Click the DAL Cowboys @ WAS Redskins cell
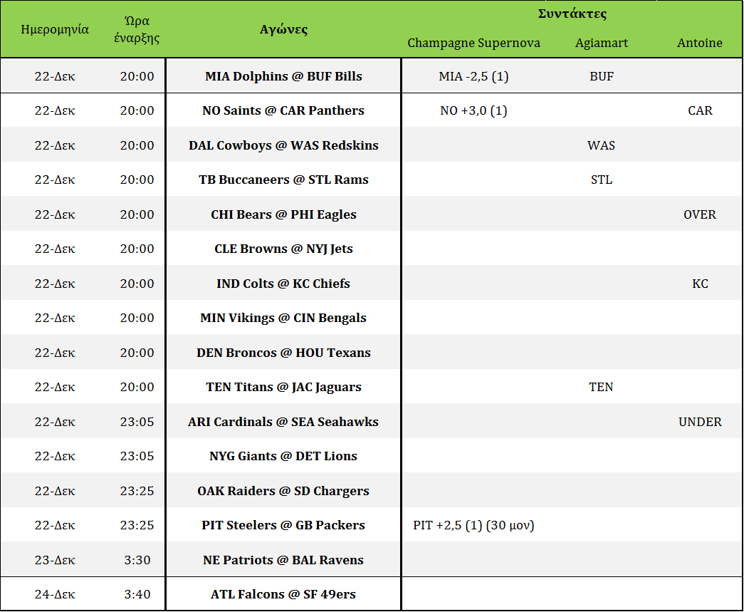The image size is (744, 612). coord(283,145)
